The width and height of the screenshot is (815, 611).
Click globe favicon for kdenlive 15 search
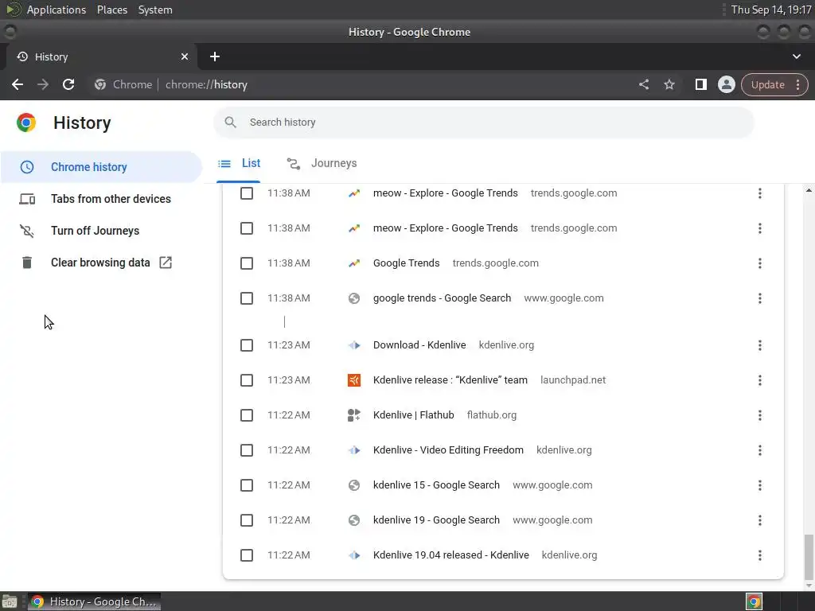tap(354, 485)
